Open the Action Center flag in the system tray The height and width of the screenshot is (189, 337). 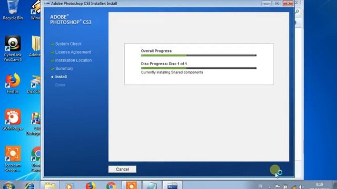277,187
